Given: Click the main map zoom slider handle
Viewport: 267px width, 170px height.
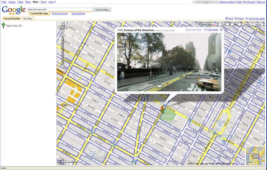Looking at the screenshot, I should point(63,42).
